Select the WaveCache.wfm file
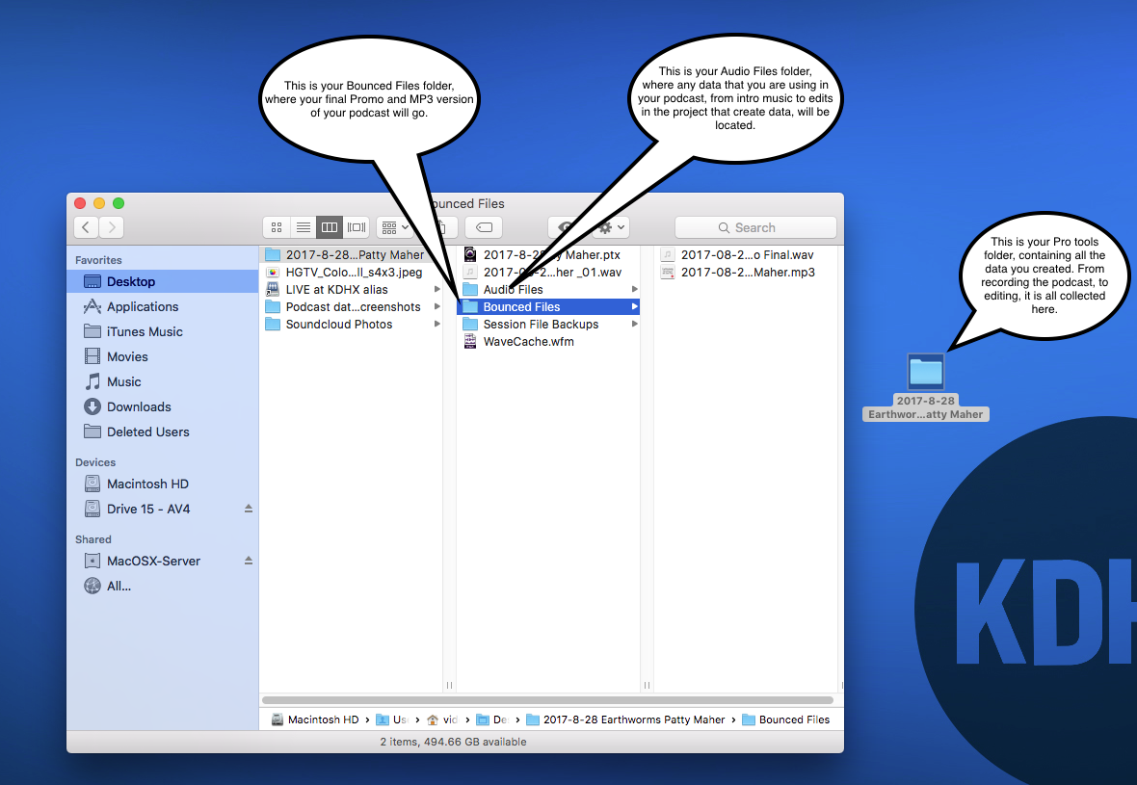Viewport: 1137px width, 785px height. (x=528, y=342)
